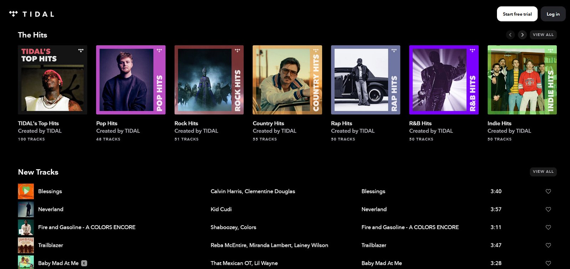The height and width of the screenshot is (269, 570).
Task: Click the 3:11 track duration
Action: point(496,227)
